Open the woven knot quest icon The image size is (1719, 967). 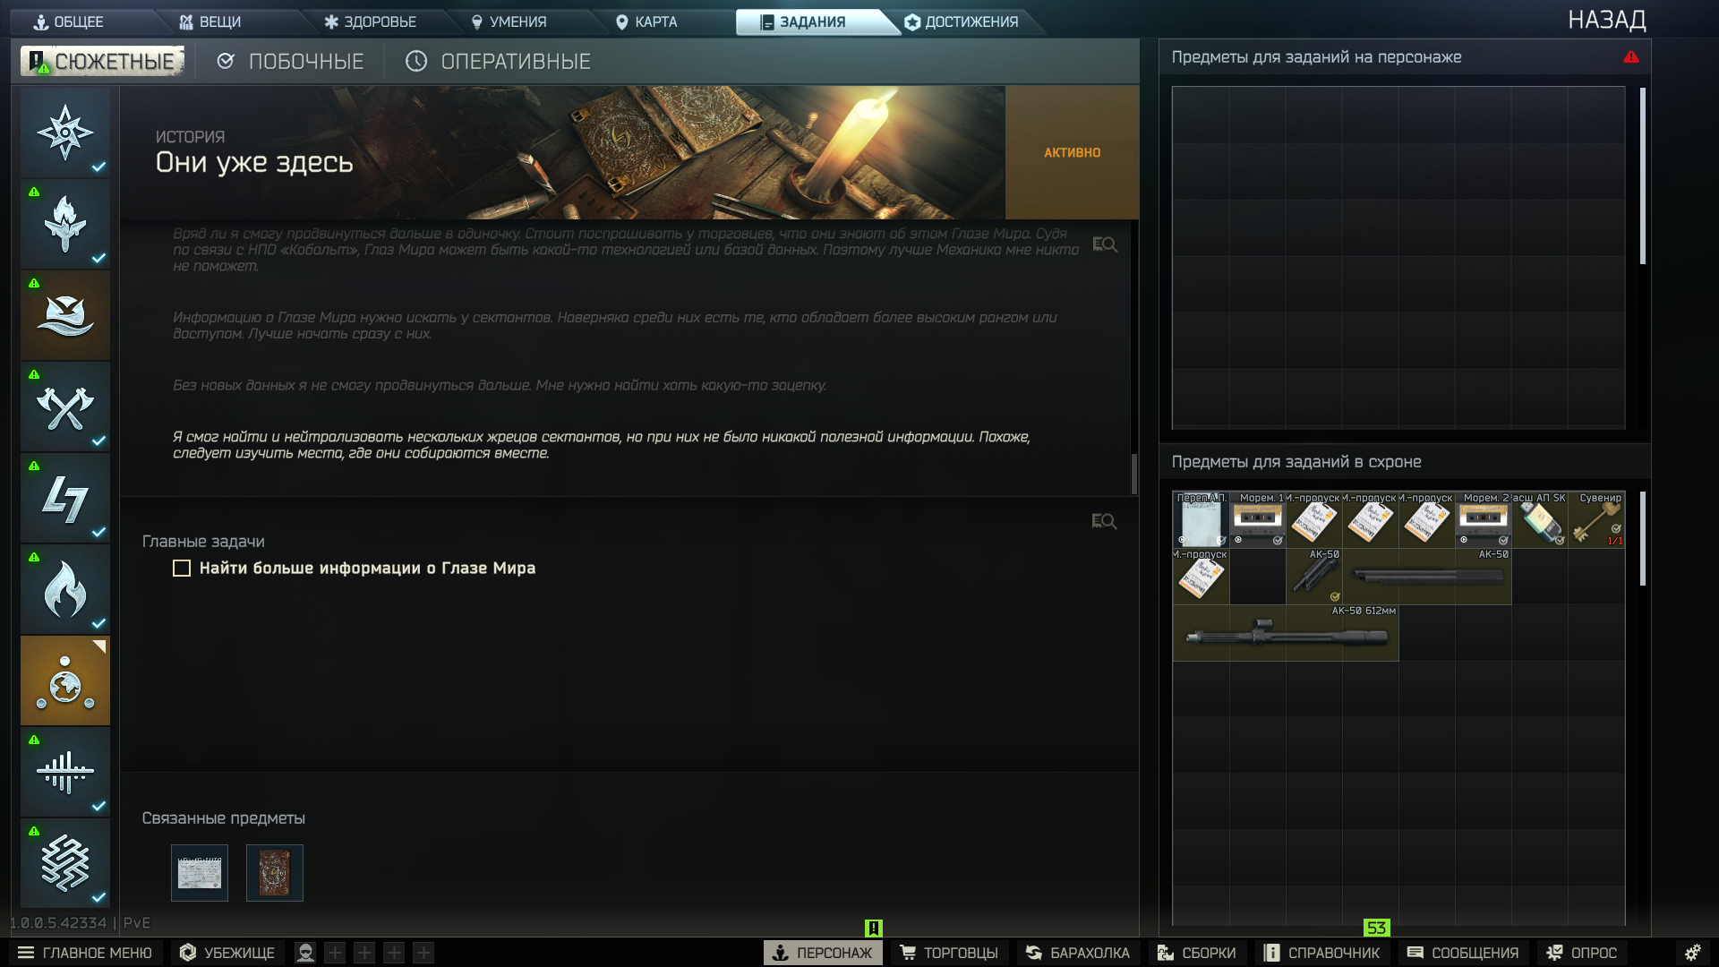pos(65,863)
